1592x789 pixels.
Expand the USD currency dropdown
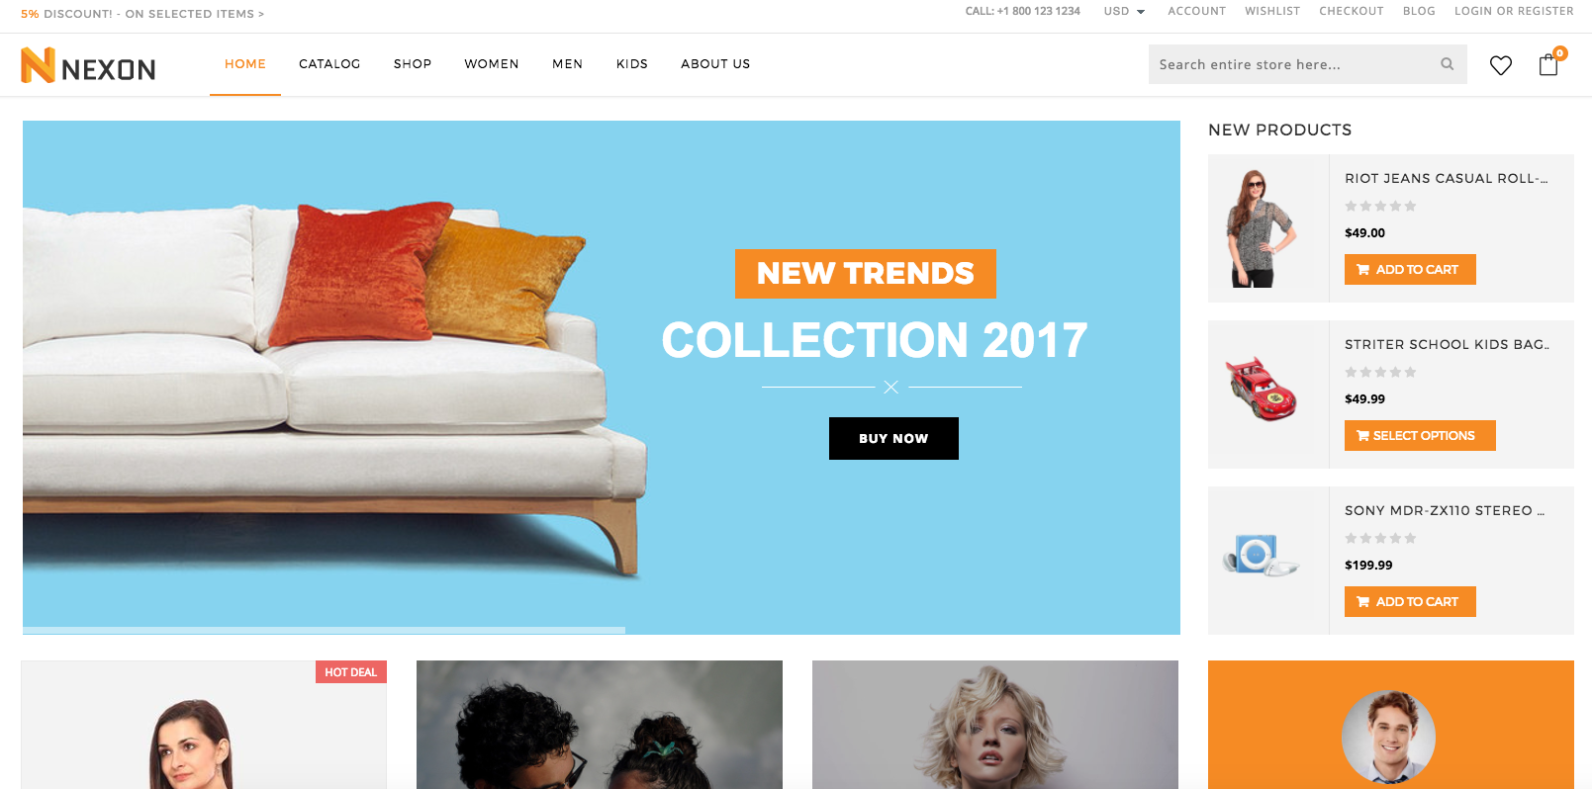[x=1124, y=11]
